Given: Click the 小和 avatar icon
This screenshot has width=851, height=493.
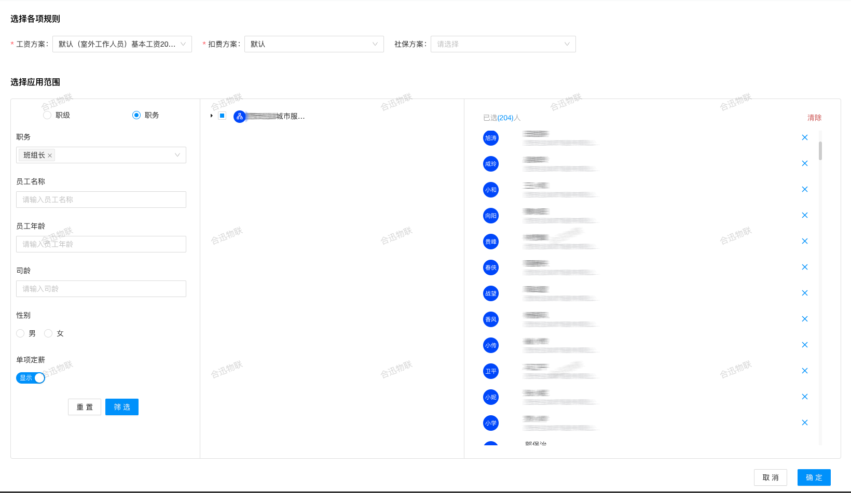Looking at the screenshot, I should pos(490,190).
